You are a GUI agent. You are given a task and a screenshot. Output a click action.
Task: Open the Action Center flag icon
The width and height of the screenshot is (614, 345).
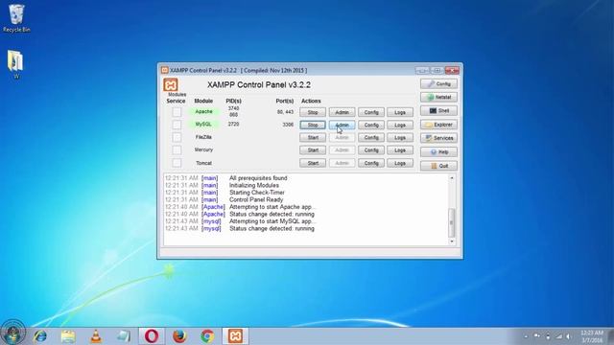point(537,336)
